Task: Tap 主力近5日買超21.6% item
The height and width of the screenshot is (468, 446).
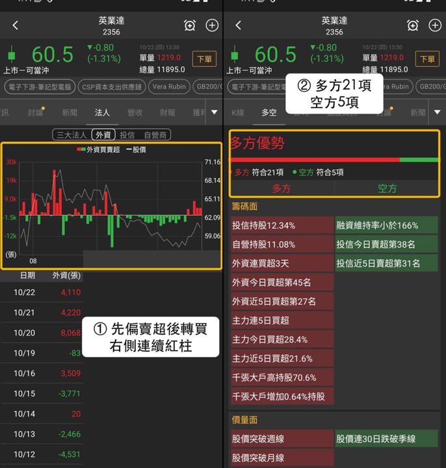Action: coord(282,358)
